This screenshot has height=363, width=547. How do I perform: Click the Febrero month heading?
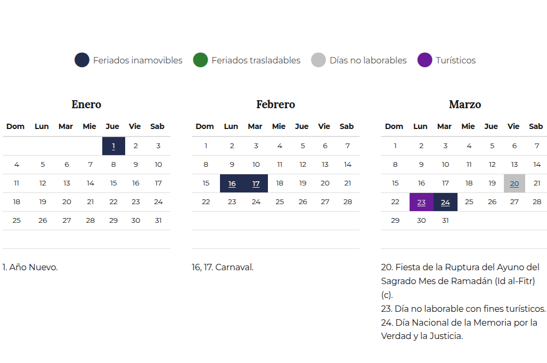pos(275,104)
